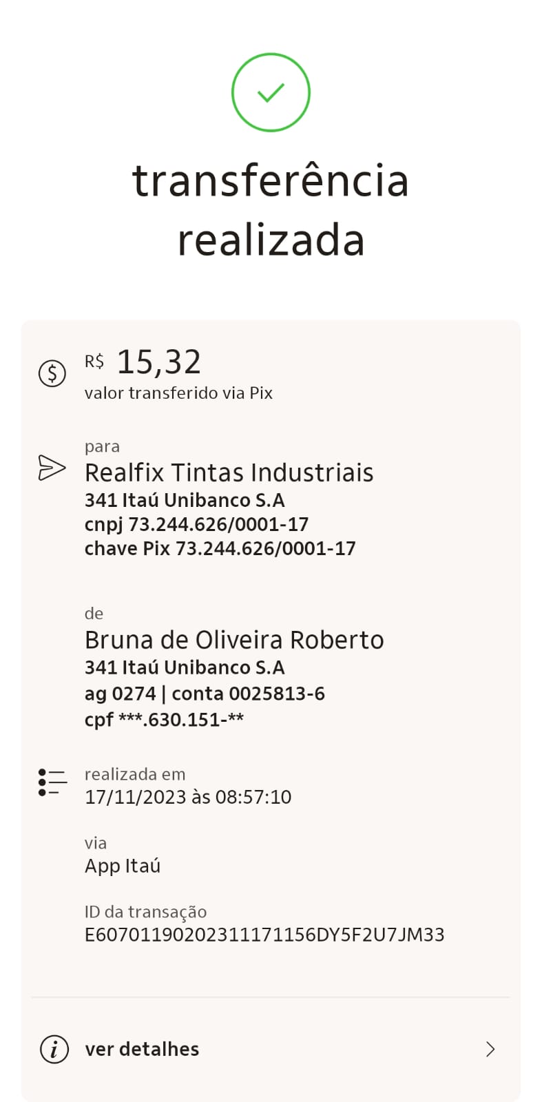Select the transaction ID code
The image size is (542, 1102).
(264, 935)
